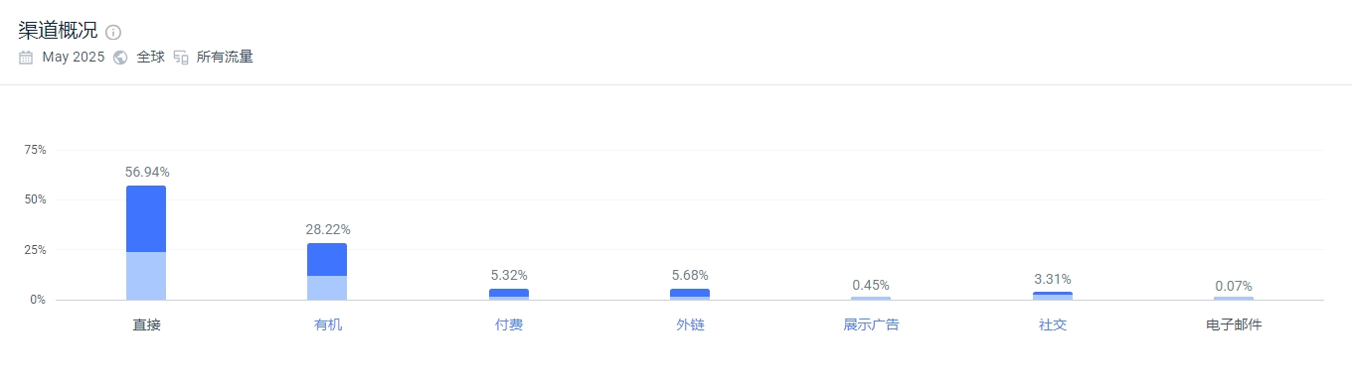Viewport: 1352px width, 386px height.
Task: Click the light blue segment of 直接 bar
Action: tap(146, 276)
